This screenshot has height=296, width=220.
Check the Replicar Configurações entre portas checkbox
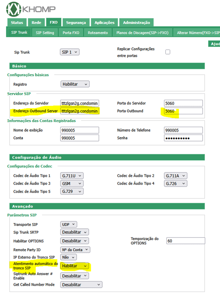[168, 52]
